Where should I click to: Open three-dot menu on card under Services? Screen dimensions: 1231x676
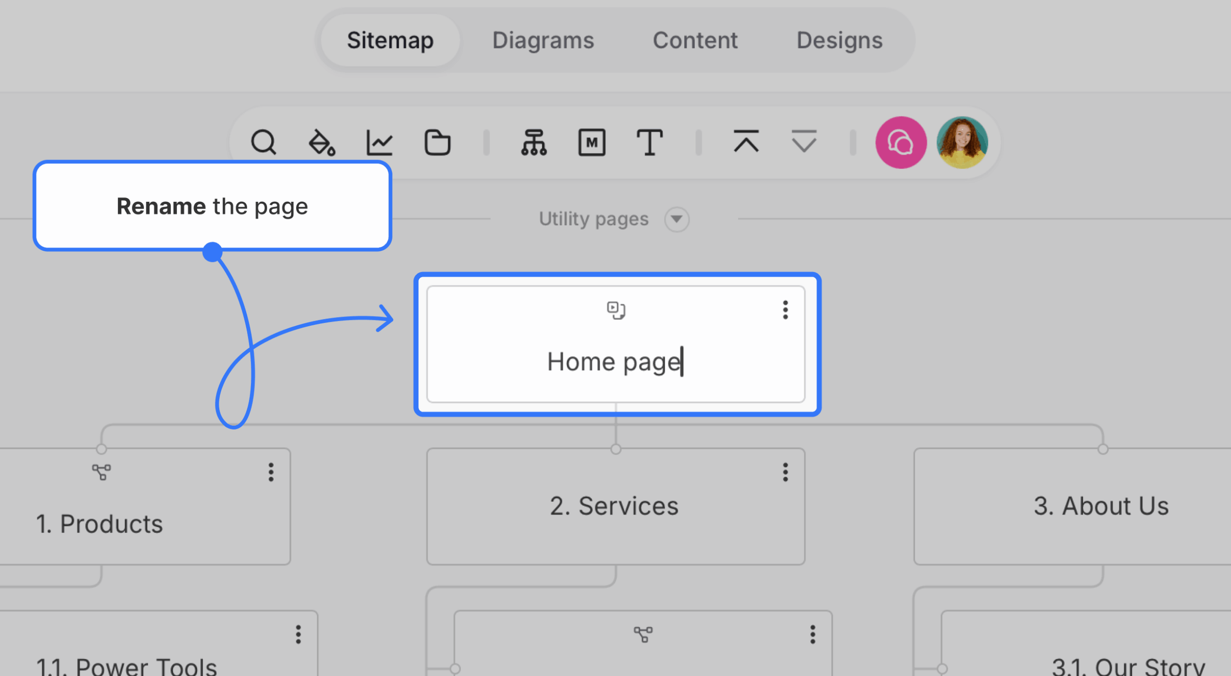pyautogui.click(x=813, y=634)
